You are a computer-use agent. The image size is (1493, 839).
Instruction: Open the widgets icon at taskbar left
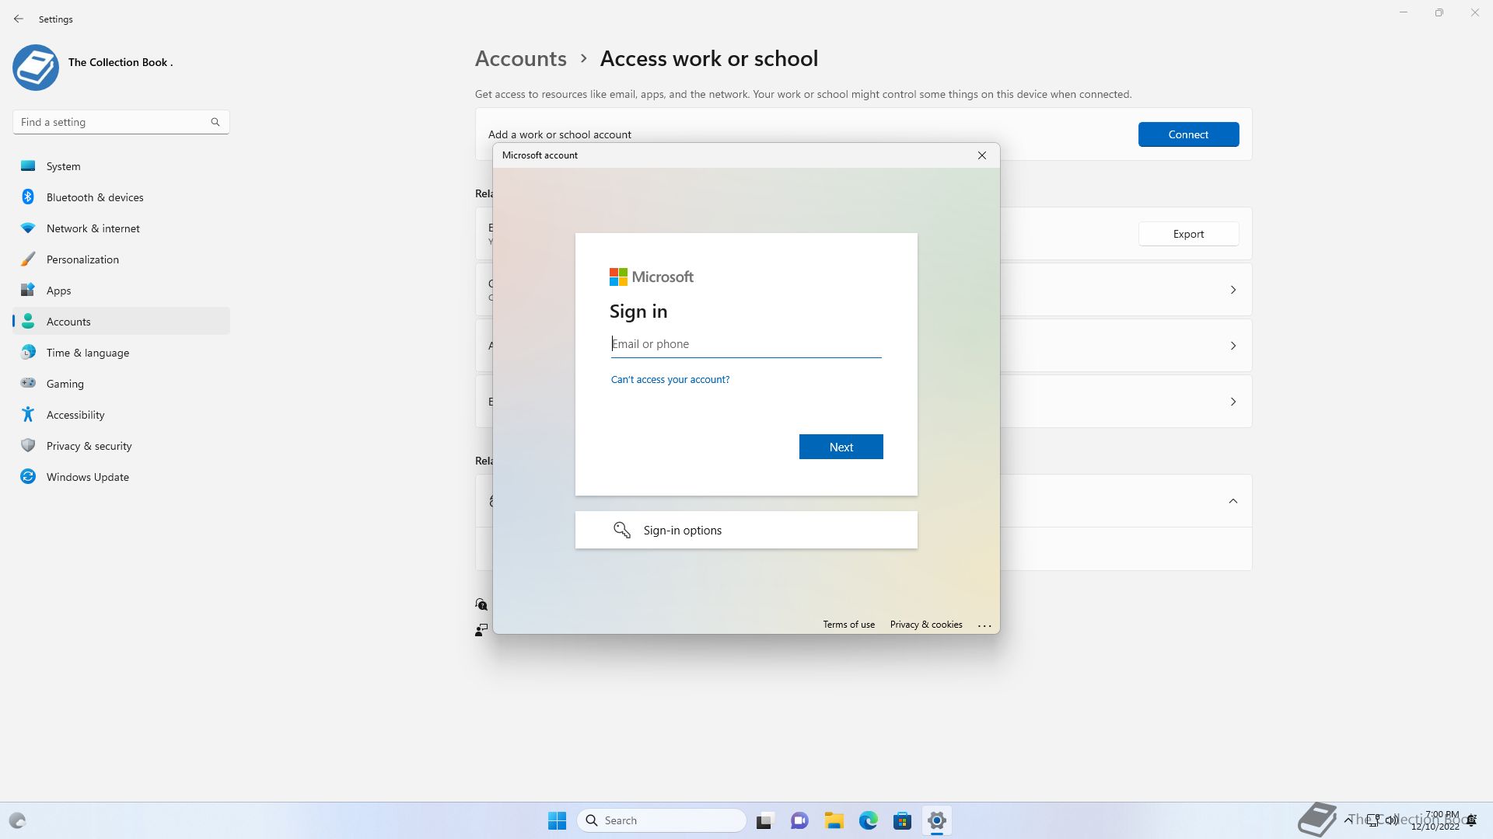click(x=17, y=820)
